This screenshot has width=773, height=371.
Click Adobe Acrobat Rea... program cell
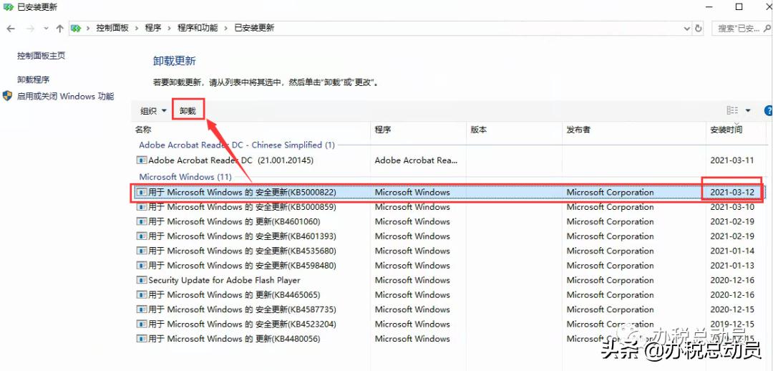416,160
